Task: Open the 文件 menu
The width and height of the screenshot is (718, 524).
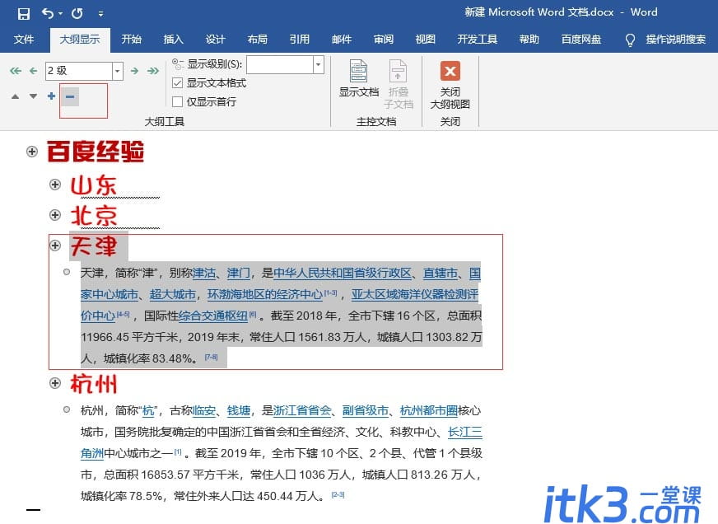Action: click(x=23, y=40)
